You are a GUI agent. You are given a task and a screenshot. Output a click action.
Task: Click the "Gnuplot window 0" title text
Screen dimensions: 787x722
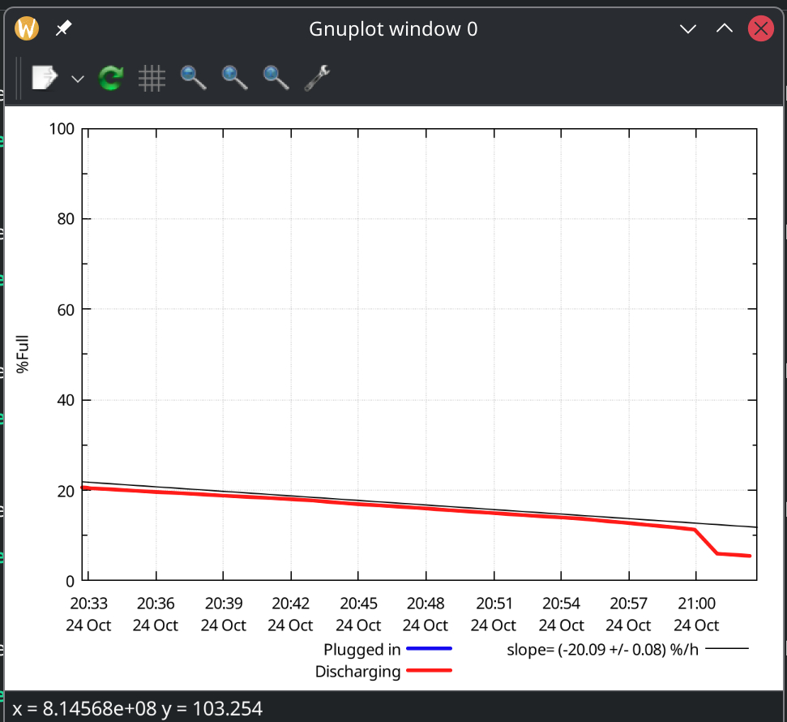[x=393, y=29]
